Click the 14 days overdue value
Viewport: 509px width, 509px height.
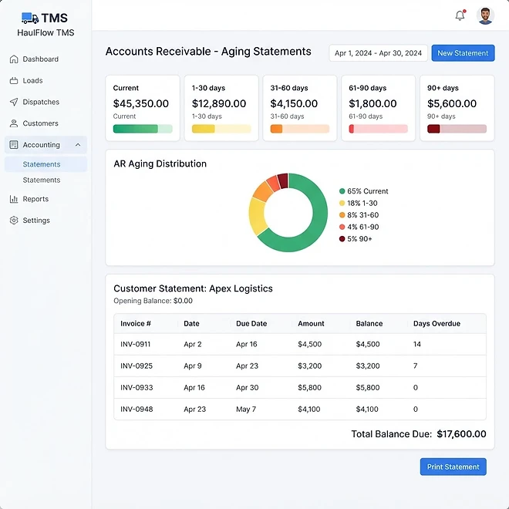click(x=417, y=344)
